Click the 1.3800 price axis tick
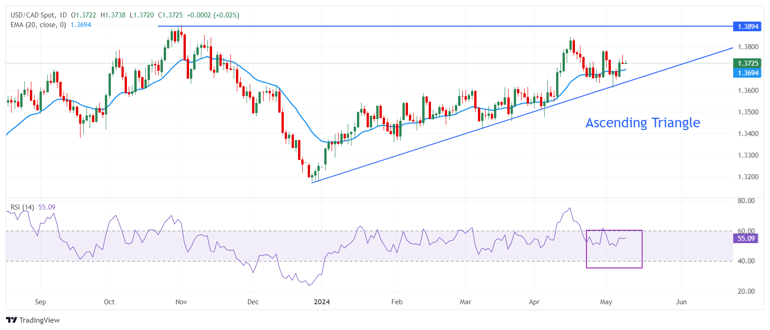Image resolution: width=770 pixels, height=330 pixels. tap(748, 47)
